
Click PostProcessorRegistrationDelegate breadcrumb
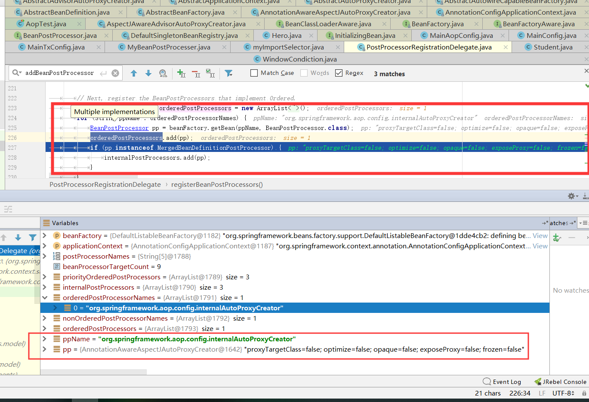105,184
